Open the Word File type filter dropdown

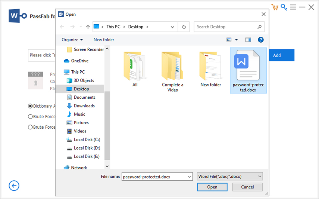pos(230,176)
